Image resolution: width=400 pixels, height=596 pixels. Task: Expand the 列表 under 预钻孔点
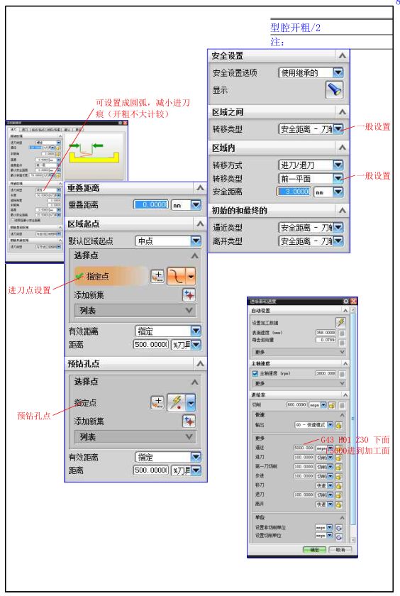tap(135, 437)
